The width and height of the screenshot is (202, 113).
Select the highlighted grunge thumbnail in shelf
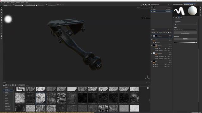click(41, 98)
